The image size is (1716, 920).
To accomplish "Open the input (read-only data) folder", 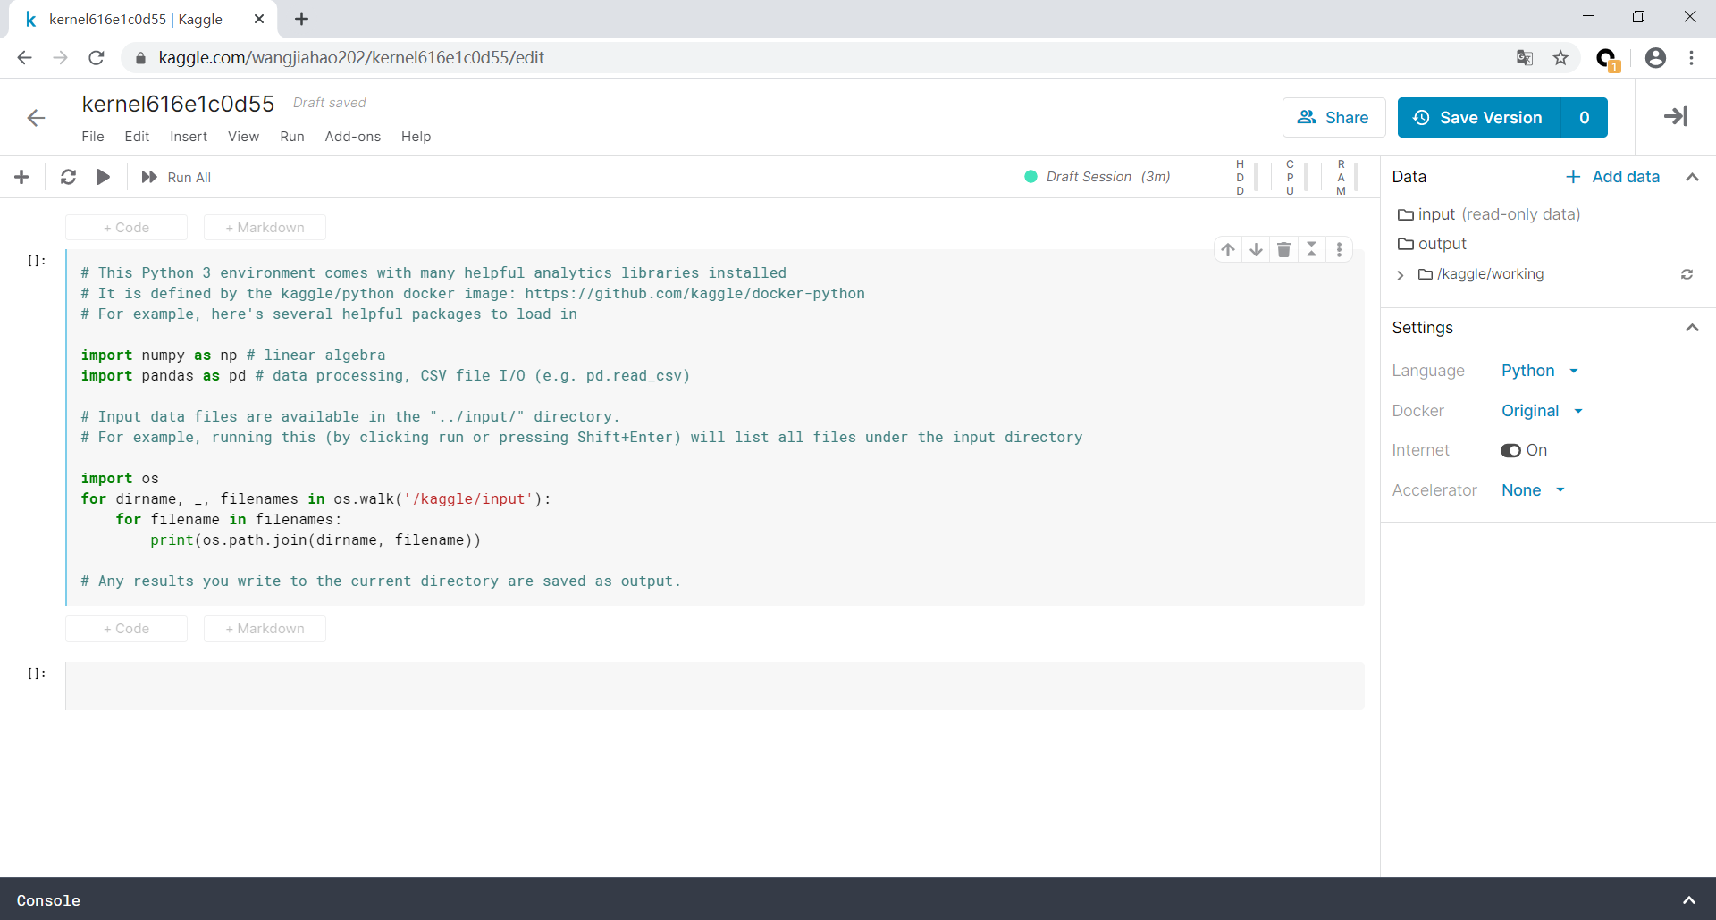I will click(1489, 214).
